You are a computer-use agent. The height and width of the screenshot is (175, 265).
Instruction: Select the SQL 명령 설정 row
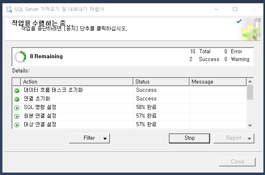(x=130, y=108)
